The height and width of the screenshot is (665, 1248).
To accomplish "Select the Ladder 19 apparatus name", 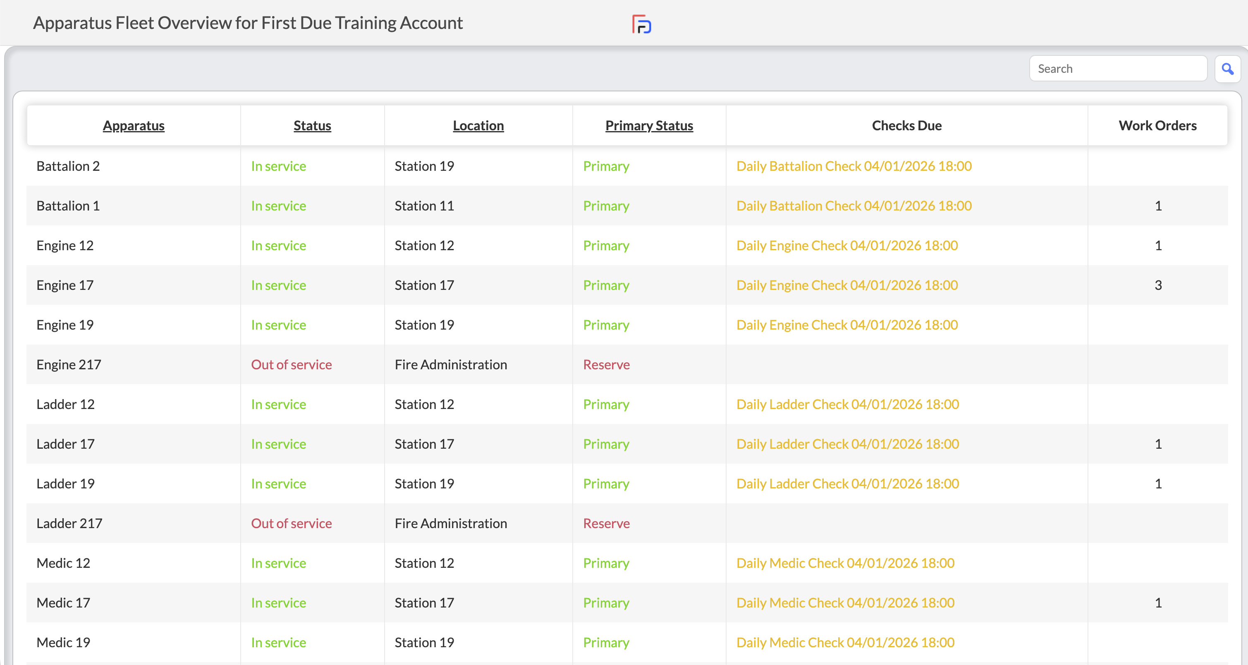I will (x=65, y=484).
